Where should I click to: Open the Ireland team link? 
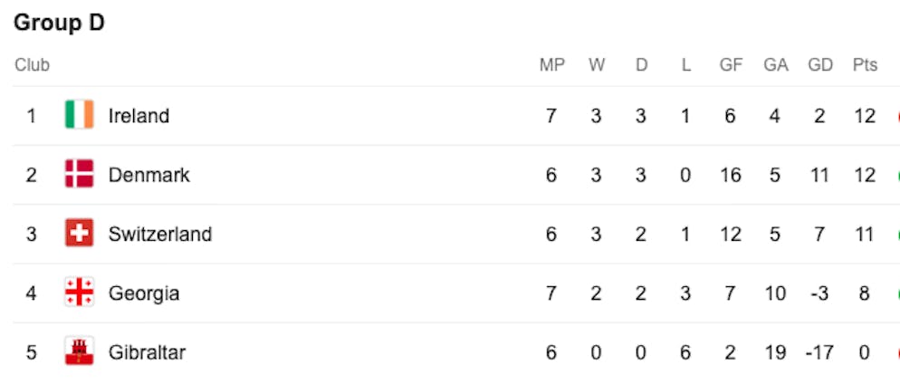[139, 116]
